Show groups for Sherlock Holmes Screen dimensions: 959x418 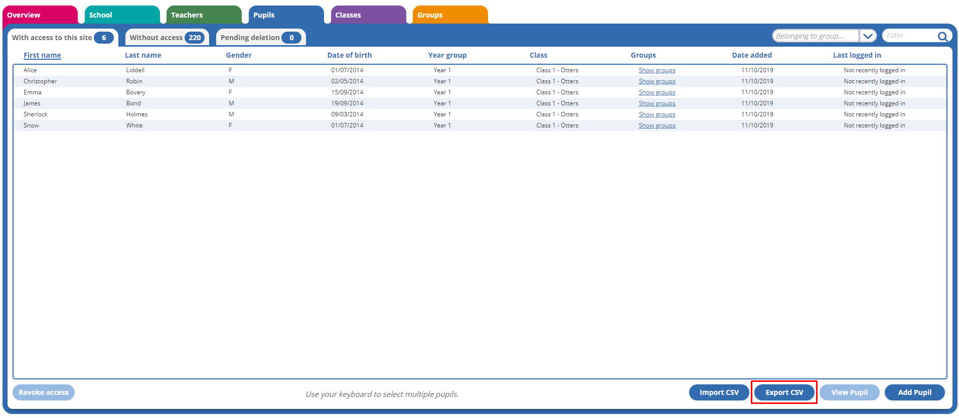coord(657,114)
